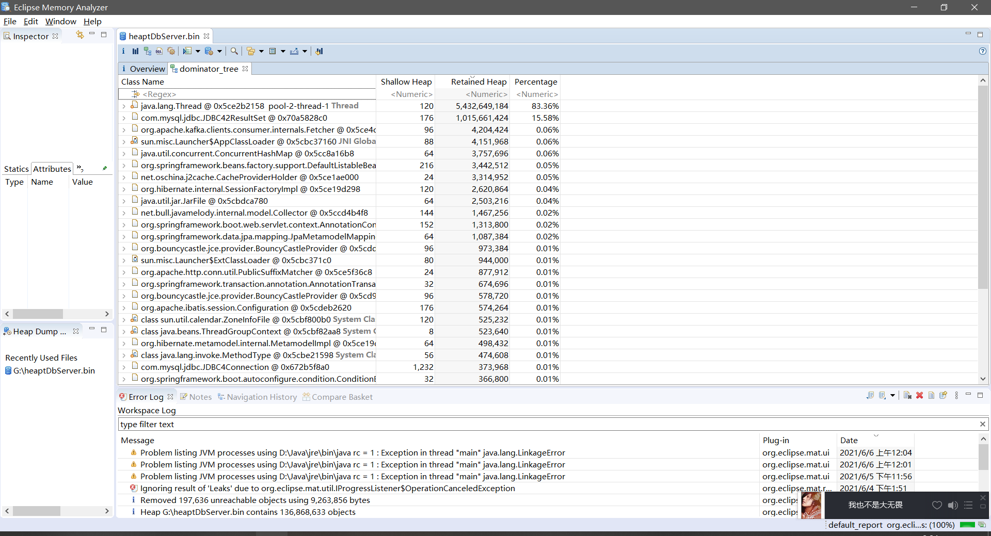Switch to the Notes tab
Viewport: 991px width, 536px height.
pos(196,397)
